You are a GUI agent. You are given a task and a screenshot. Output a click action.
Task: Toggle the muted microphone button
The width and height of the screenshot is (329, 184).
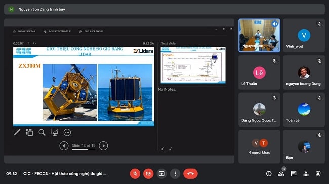coord(135,174)
